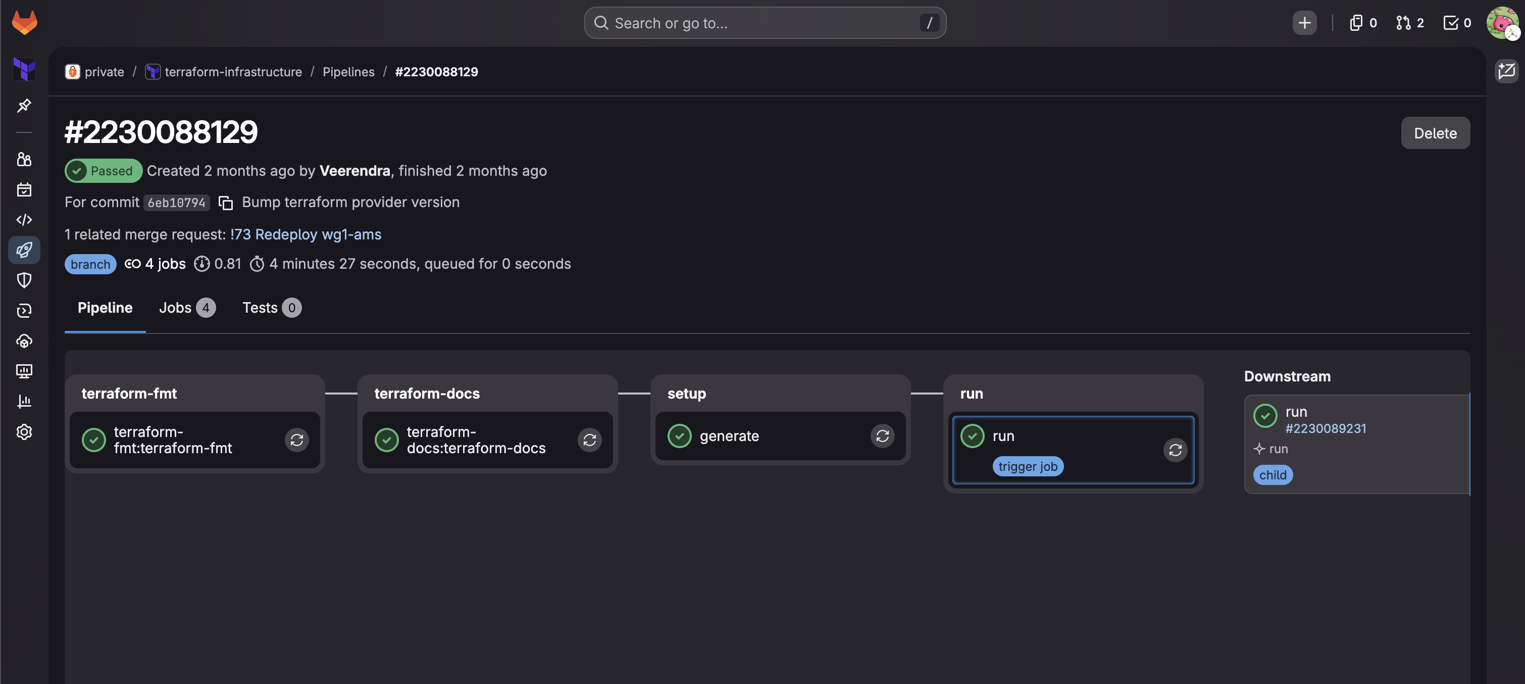Open the Operate sidebar icon
The width and height of the screenshot is (1525, 684).
(24, 341)
